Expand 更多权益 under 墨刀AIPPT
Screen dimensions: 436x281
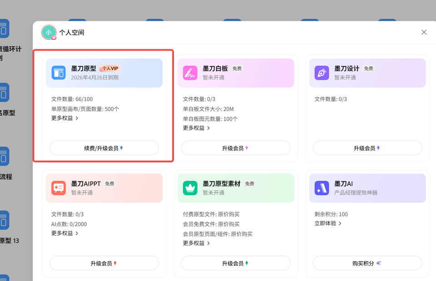coord(65,233)
